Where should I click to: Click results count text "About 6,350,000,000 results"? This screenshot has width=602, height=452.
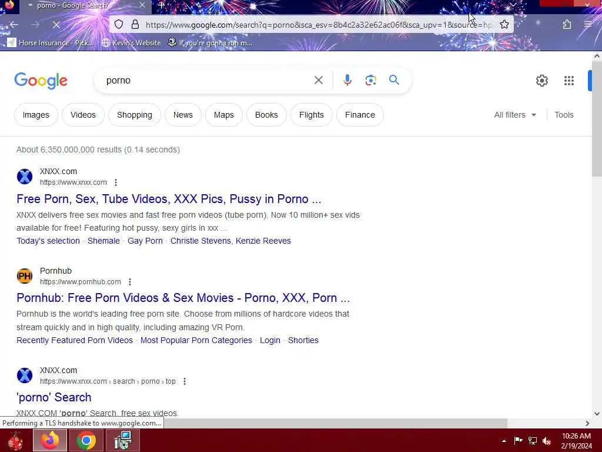tap(69, 149)
